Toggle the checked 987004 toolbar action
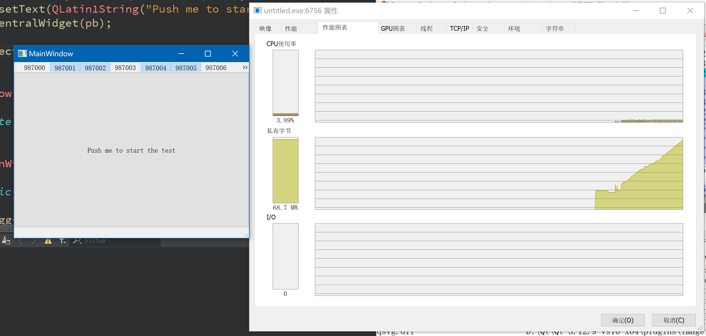The width and height of the screenshot is (706, 336). click(x=156, y=68)
